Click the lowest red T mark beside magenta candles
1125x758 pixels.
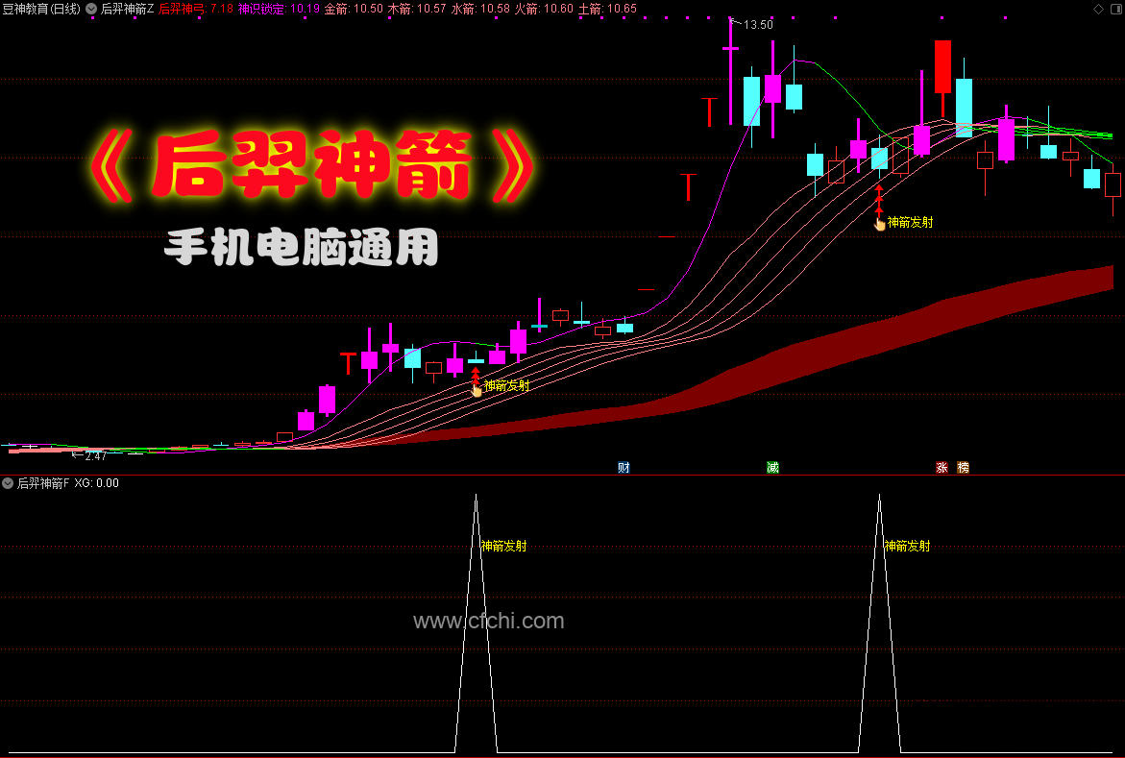pos(348,363)
